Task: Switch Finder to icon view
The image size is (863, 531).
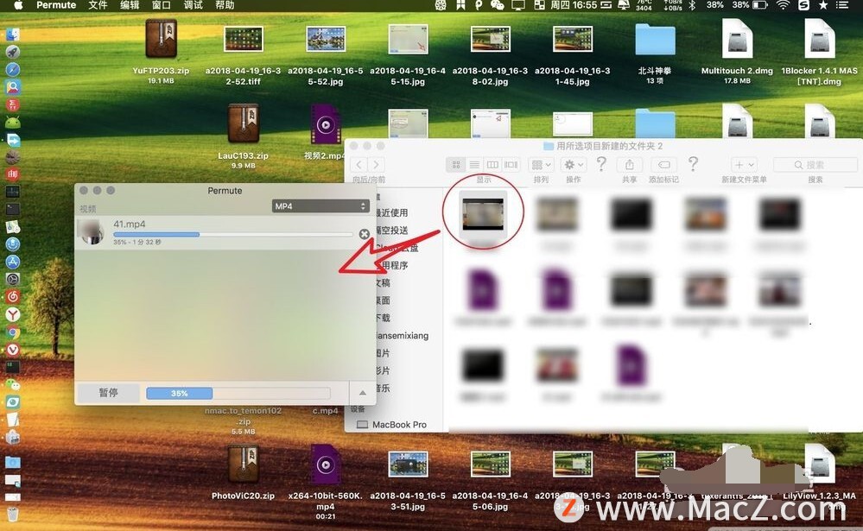Action: 456,165
